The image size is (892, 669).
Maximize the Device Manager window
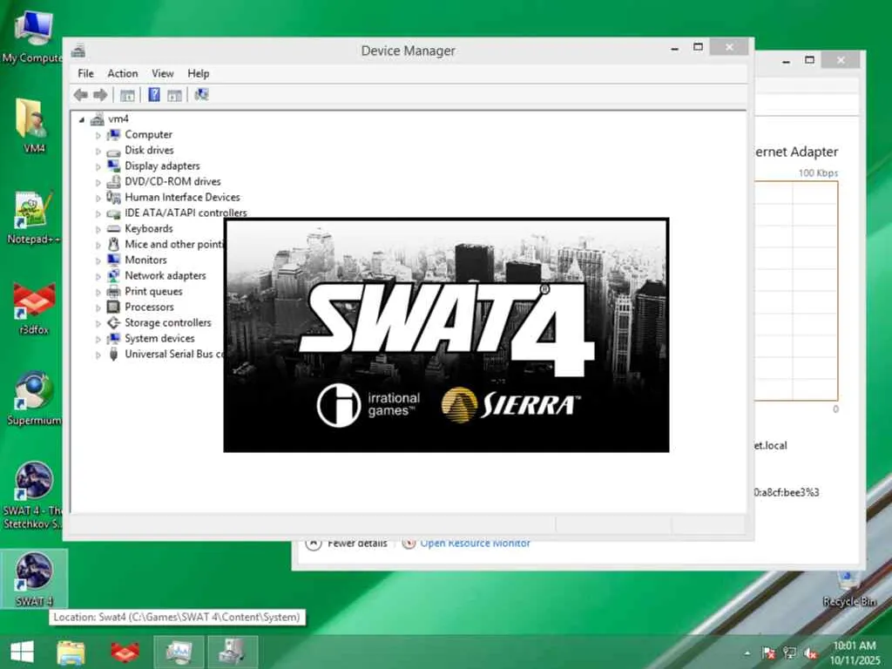coord(698,48)
